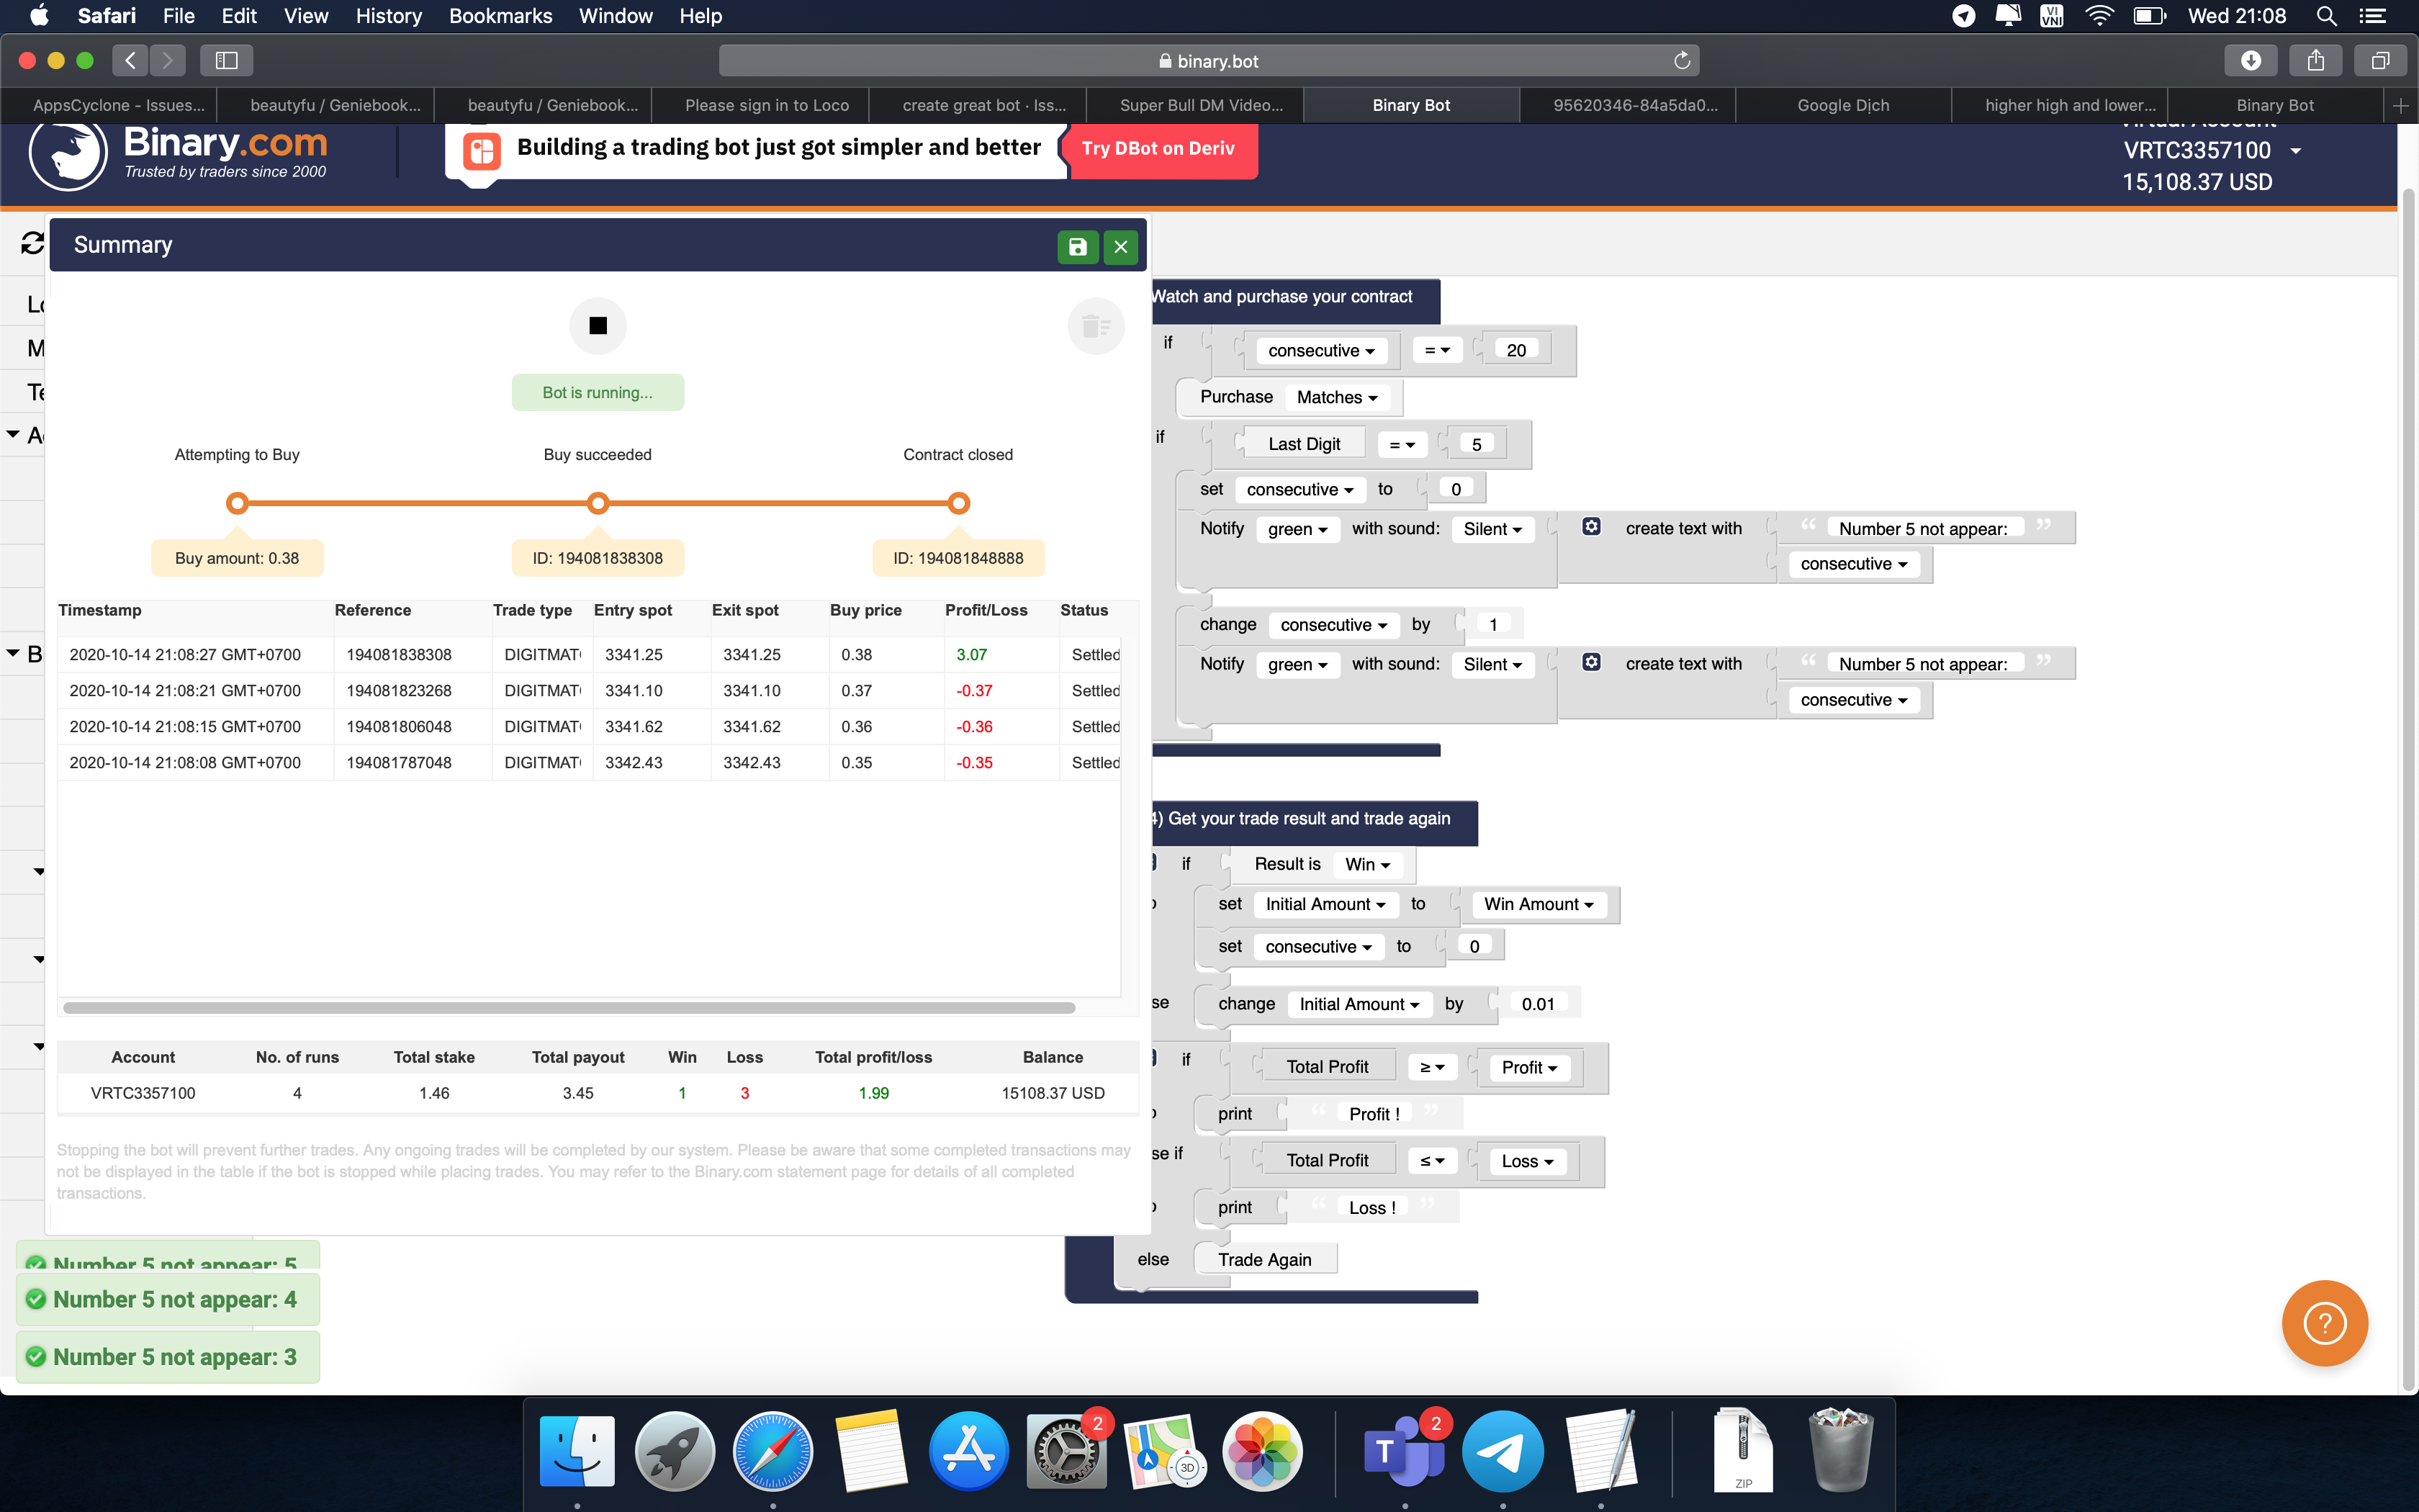
Task: Open the 'Result is Win' dropdown
Action: point(1369,864)
